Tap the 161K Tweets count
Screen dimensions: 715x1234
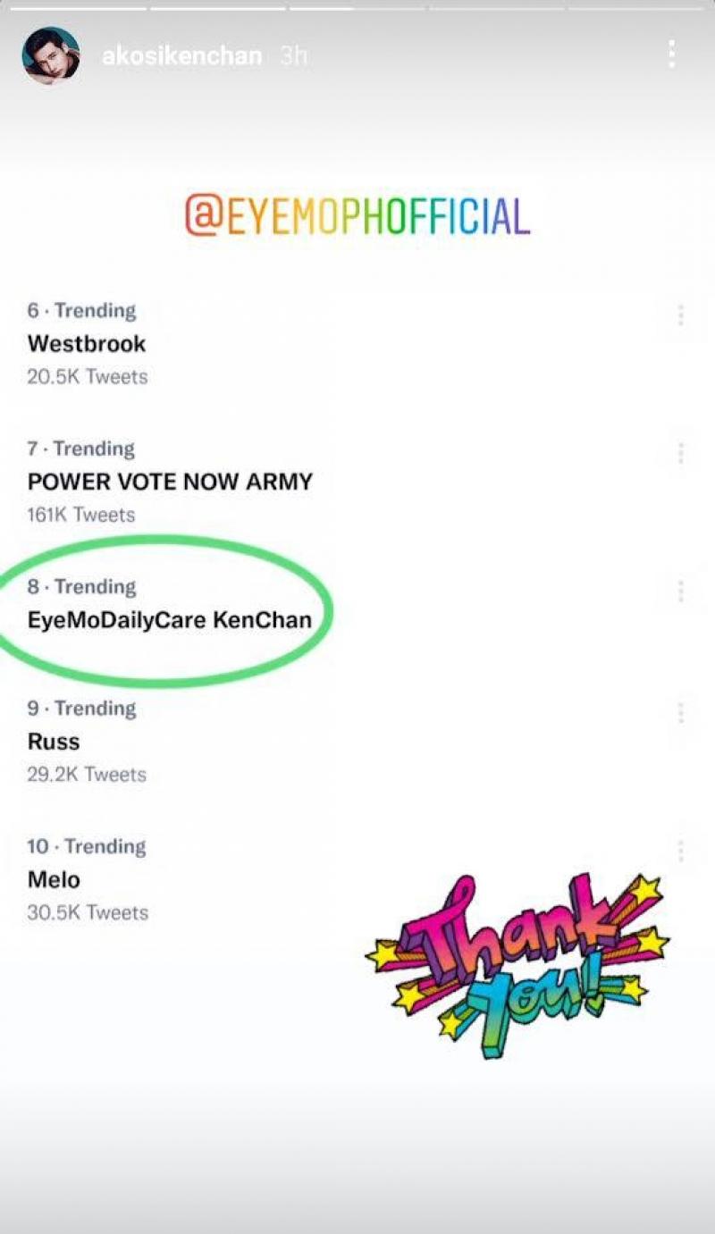click(x=81, y=515)
